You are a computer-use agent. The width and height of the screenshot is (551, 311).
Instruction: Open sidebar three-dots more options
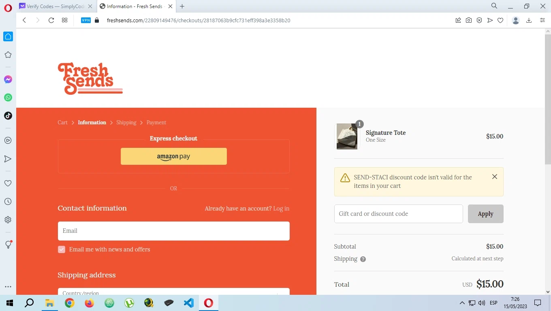pos(8,287)
